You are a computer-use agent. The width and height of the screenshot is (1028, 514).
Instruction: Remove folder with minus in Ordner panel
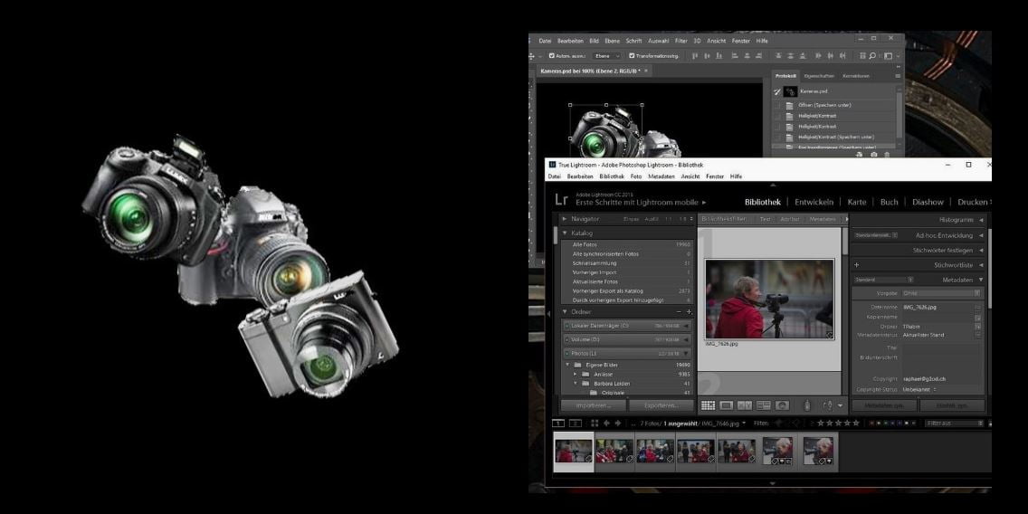click(x=679, y=312)
